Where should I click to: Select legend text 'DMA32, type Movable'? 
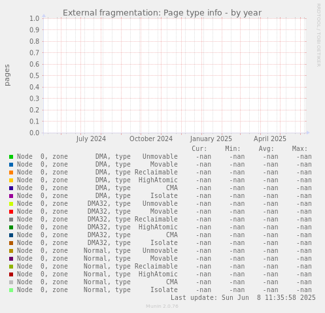(133, 212)
